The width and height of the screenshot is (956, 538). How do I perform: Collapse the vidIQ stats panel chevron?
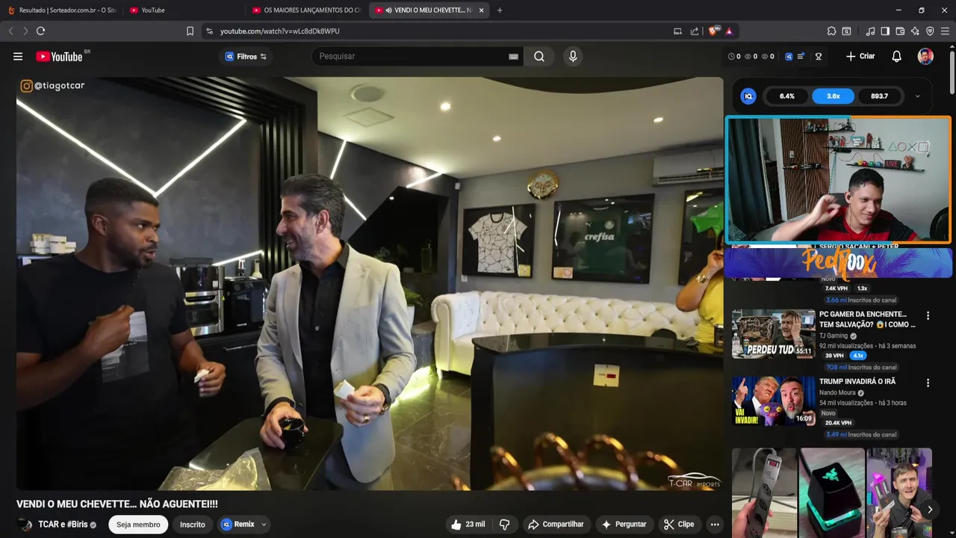point(917,96)
